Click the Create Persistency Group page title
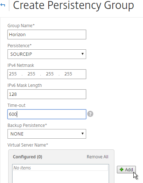This screenshot has width=143, height=183. click(73, 5)
